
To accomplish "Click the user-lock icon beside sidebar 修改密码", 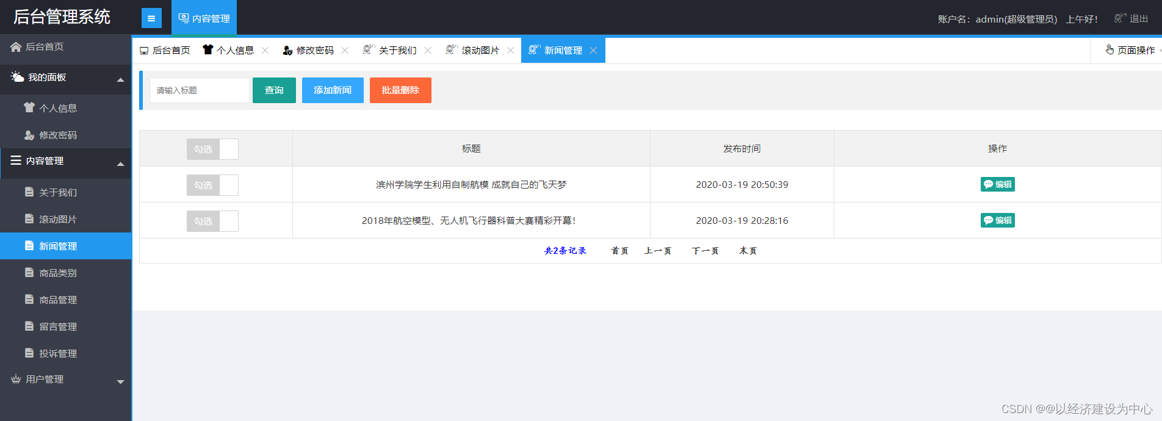I will point(29,135).
